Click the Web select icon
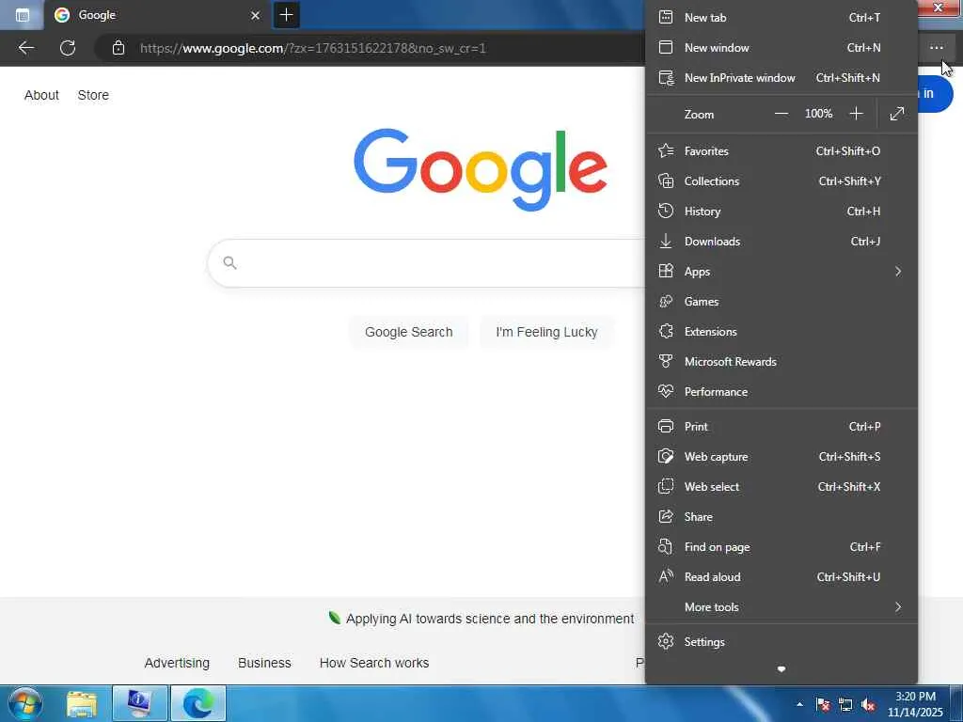The image size is (963, 722). tap(666, 486)
